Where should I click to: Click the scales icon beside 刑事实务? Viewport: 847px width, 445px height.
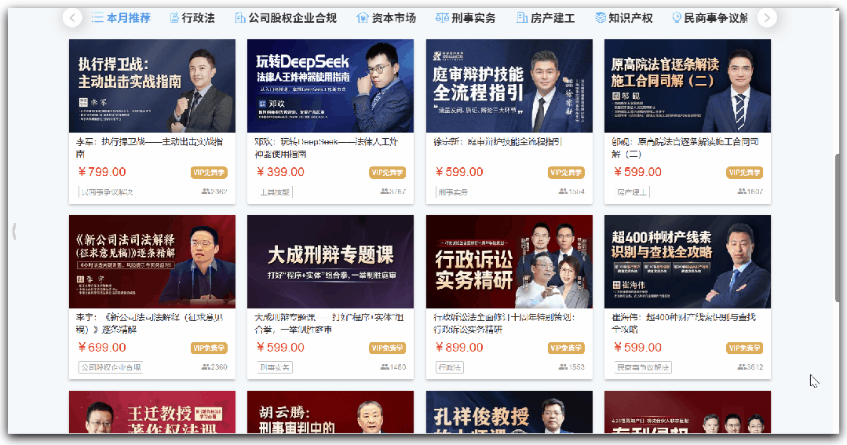pyautogui.click(x=442, y=18)
